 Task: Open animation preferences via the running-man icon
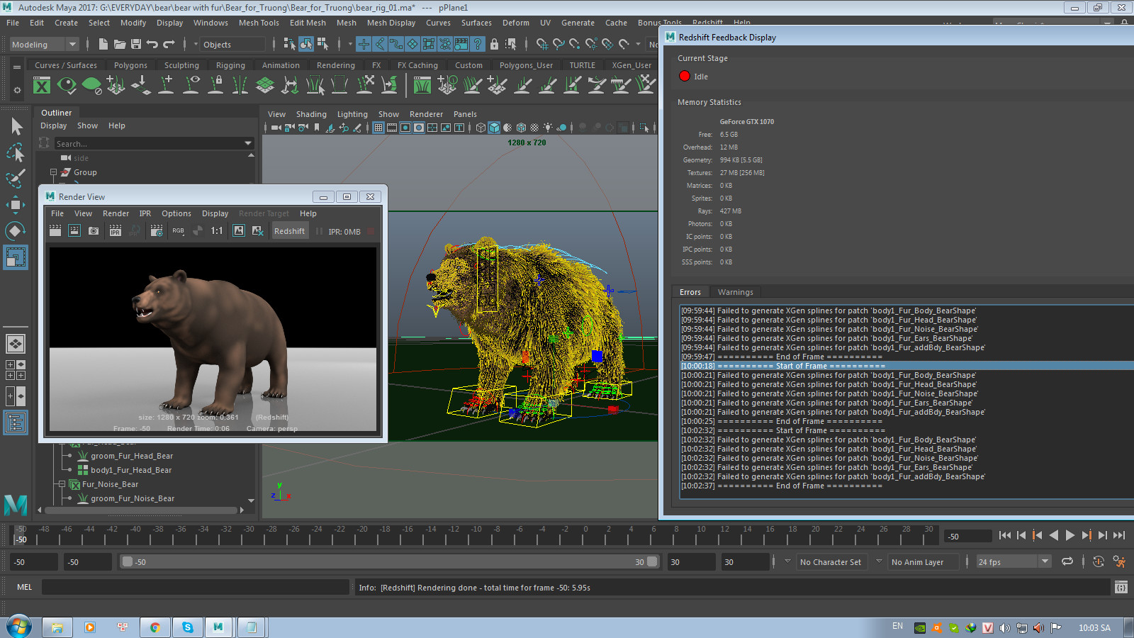[1121, 561]
